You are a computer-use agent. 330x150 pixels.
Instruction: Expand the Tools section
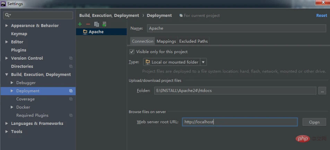(x=7, y=132)
